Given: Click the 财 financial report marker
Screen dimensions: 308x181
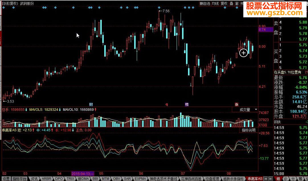Looking at the screenshot, I should (91, 104).
